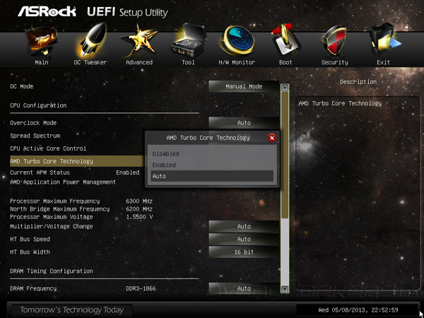The height and width of the screenshot is (318, 424).
Task: Select the OC Tweaker rocket icon
Action: click(91, 40)
